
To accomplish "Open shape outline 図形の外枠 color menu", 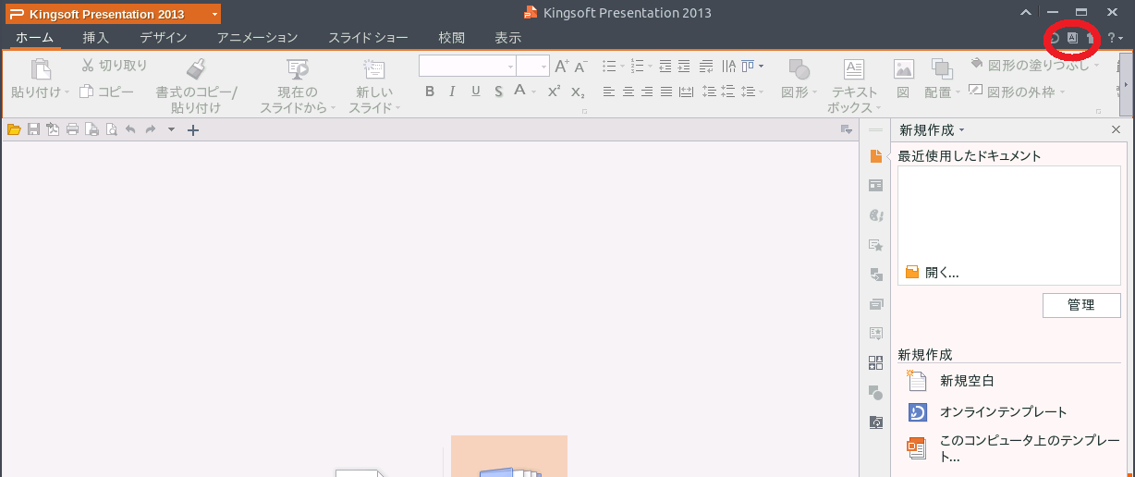I will point(1018,92).
